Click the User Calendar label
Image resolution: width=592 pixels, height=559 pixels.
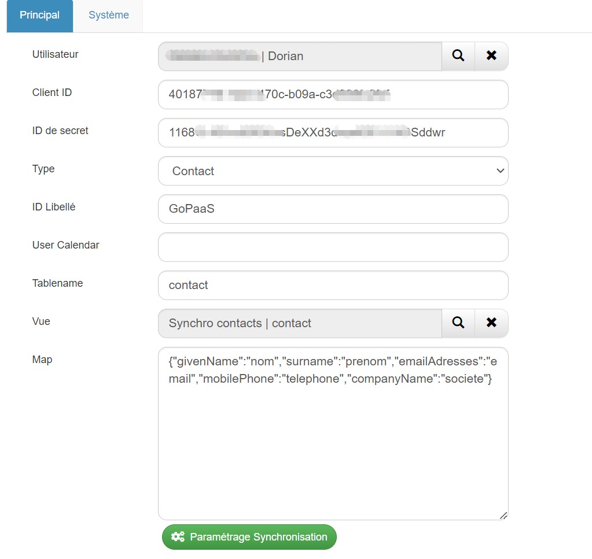click(66, 245)
